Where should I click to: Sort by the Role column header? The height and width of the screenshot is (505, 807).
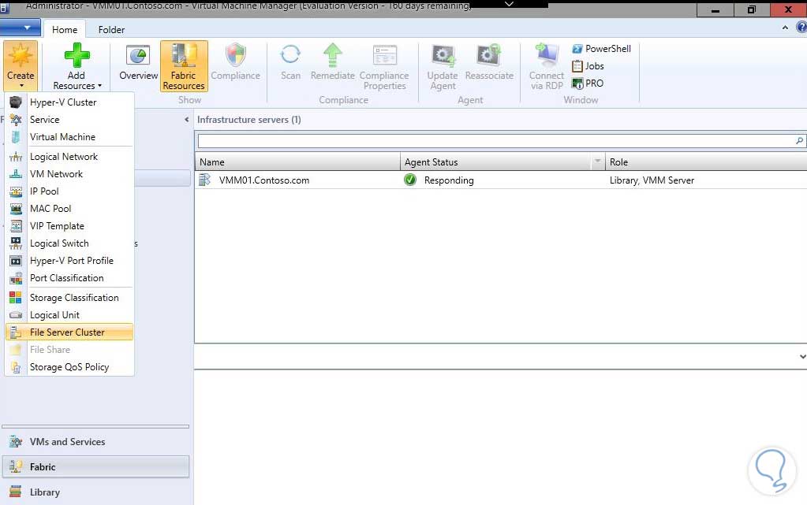point(706,162)
